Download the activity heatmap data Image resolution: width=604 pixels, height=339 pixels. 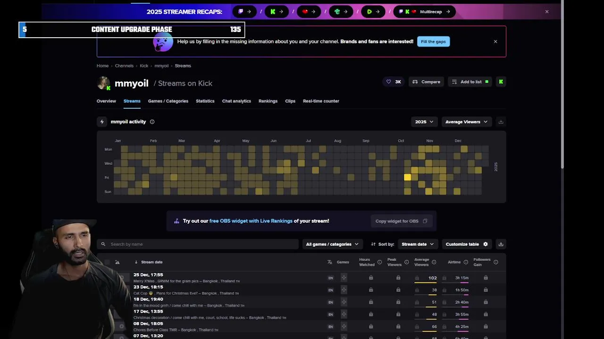click(501, 121)
